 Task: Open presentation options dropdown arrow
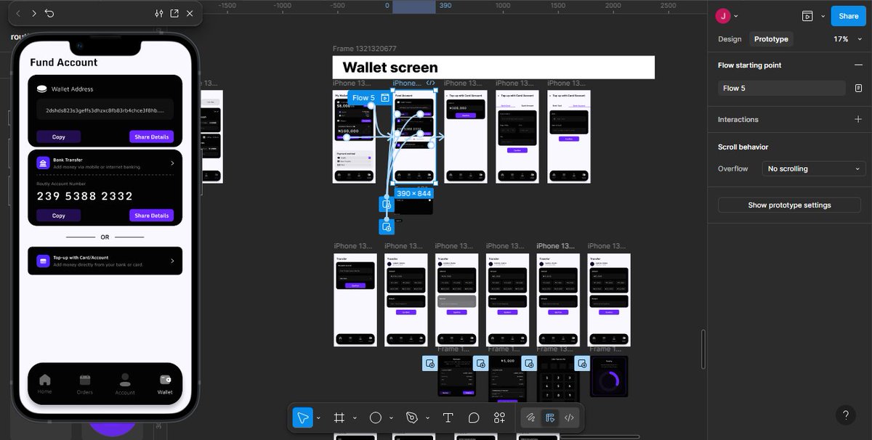tap(823, 16)
